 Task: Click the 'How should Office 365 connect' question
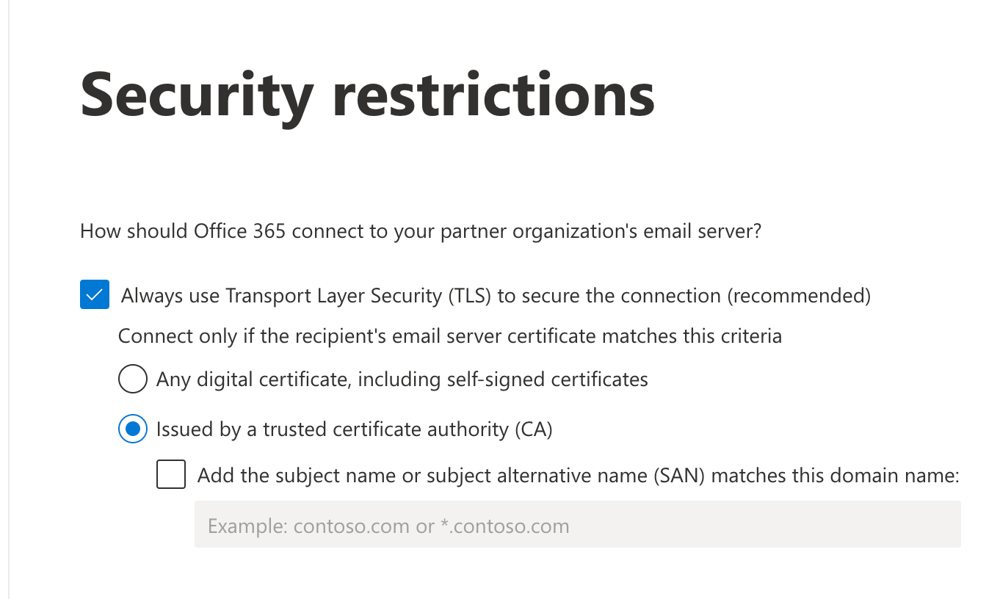point(420,231)
